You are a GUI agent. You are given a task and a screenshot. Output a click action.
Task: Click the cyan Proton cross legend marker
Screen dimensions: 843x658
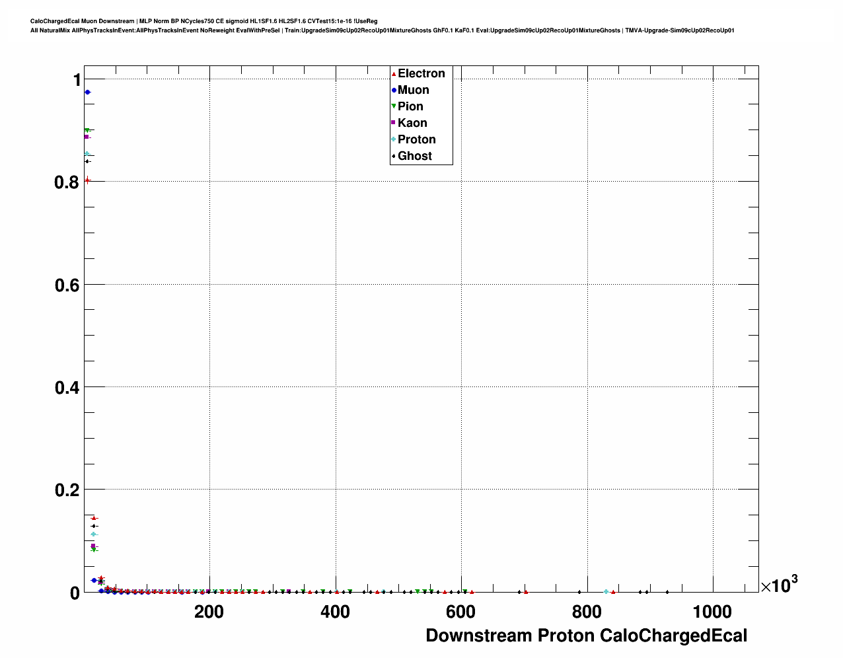tap(394, 139)
